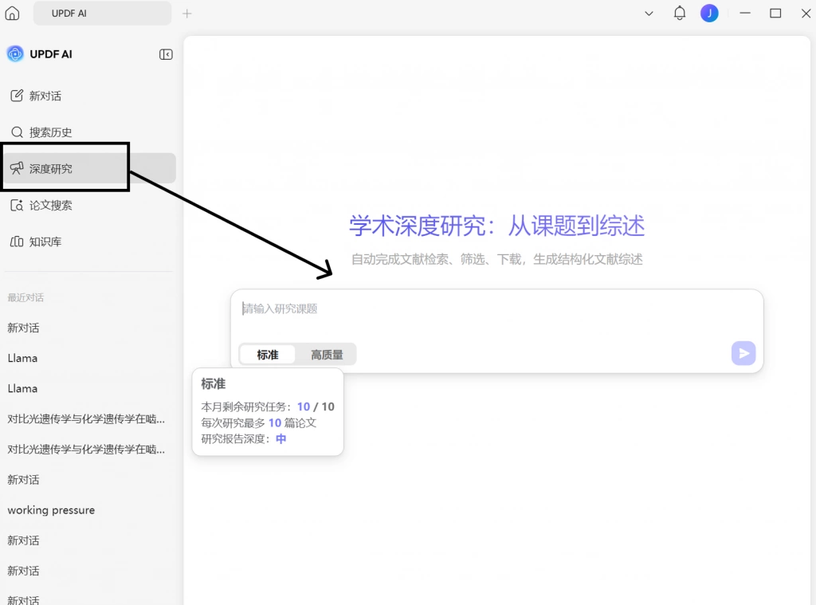Send the research topic with arrow button

tap(743, 353)
